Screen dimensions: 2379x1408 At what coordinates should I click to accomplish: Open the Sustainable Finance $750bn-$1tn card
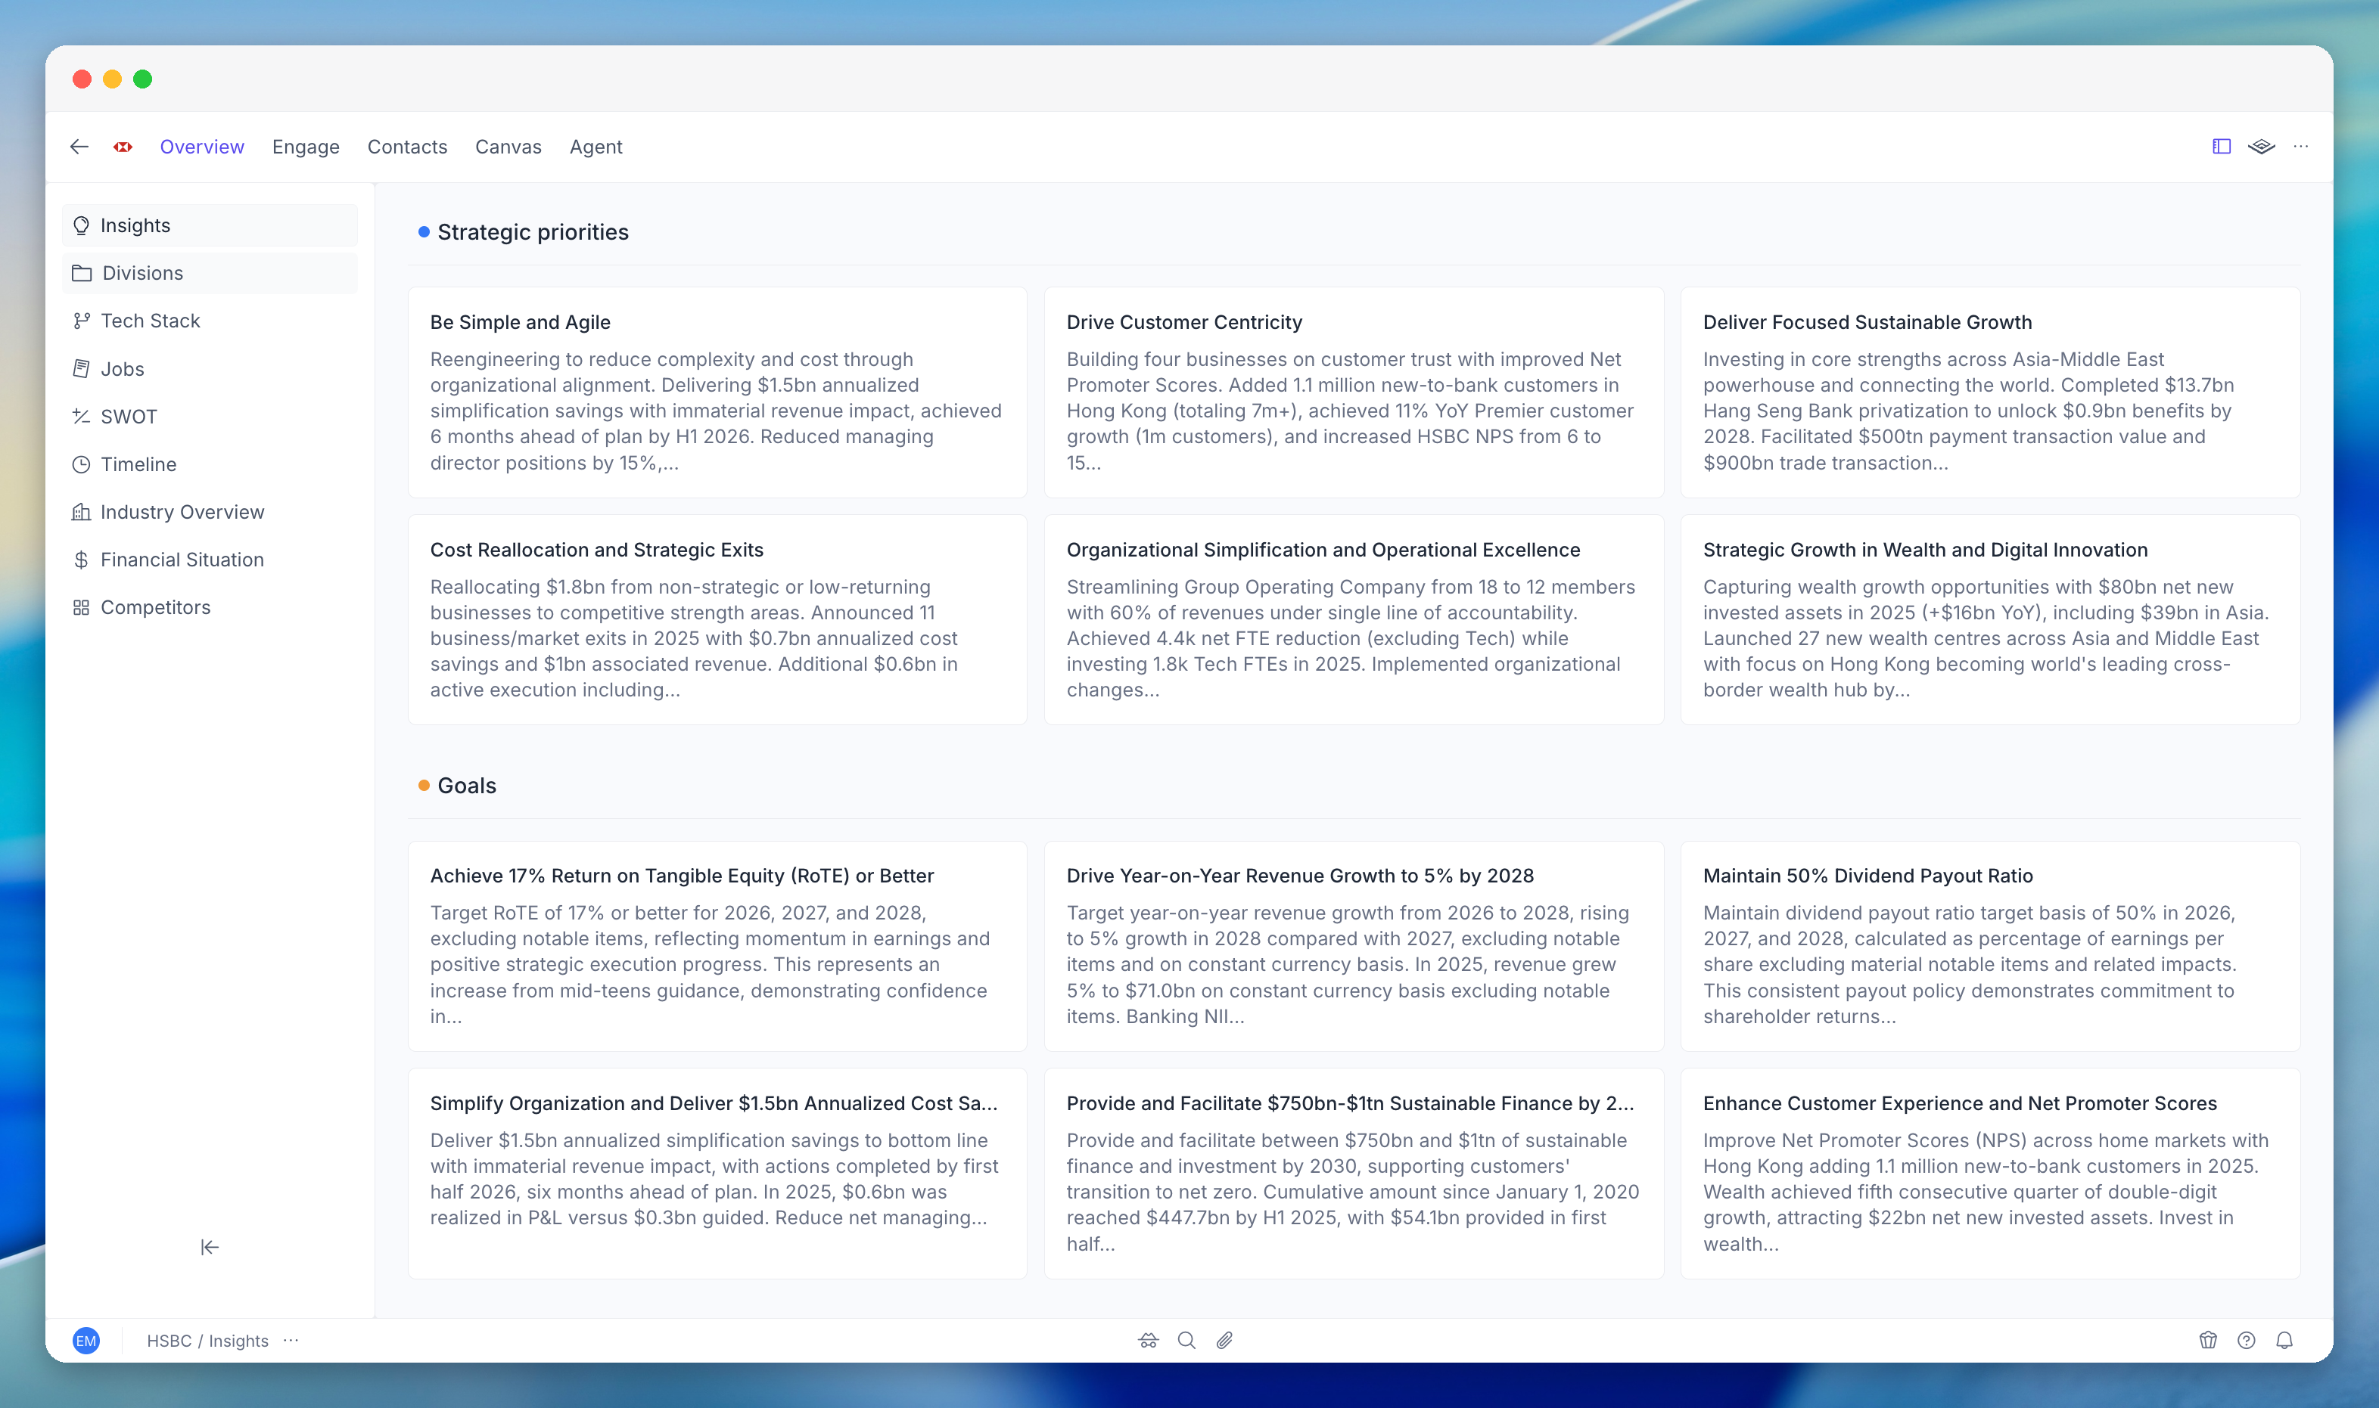(1354, 1174)
